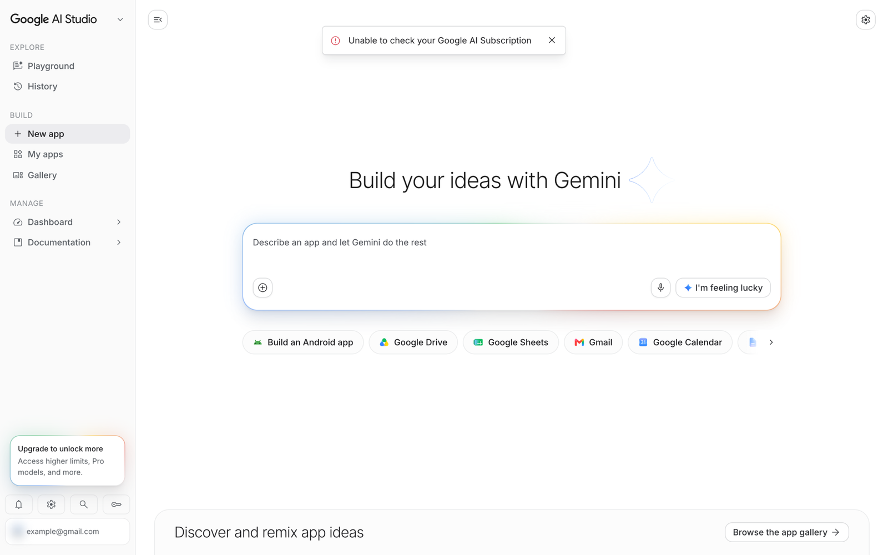Show more suggestion chips with right arrow
The width and height of the screenshot is (888, 555).
(771, 342)
